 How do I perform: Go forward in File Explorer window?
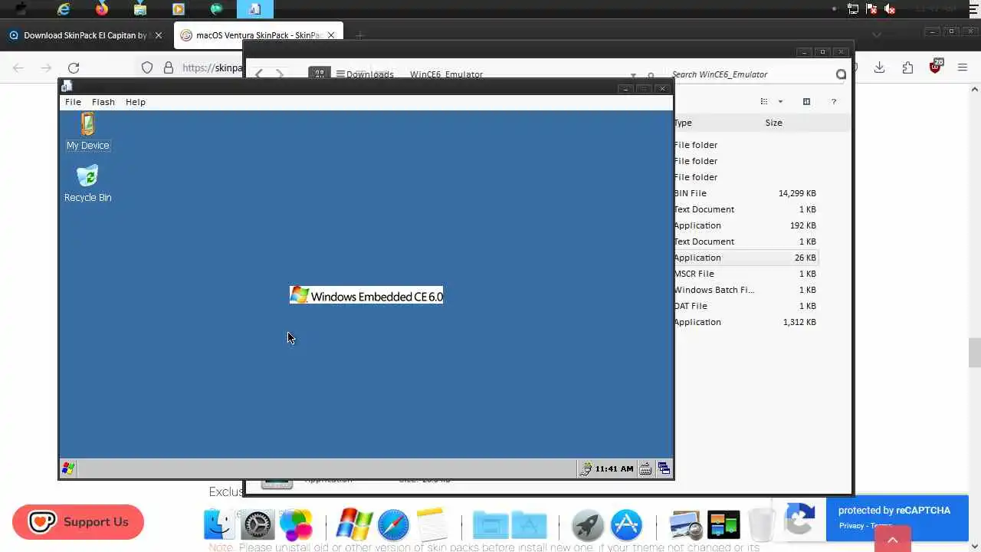[280, 74]
